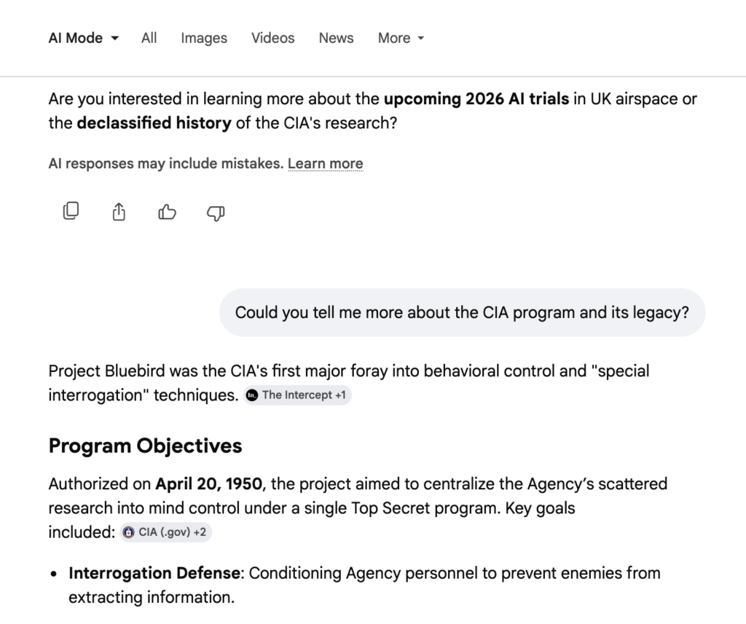Give the response a thumbs down
The height and width of the screenshot is (624, 746).
[x=216, y=212]
